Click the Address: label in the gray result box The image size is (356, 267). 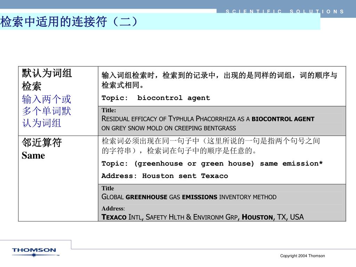113,209
